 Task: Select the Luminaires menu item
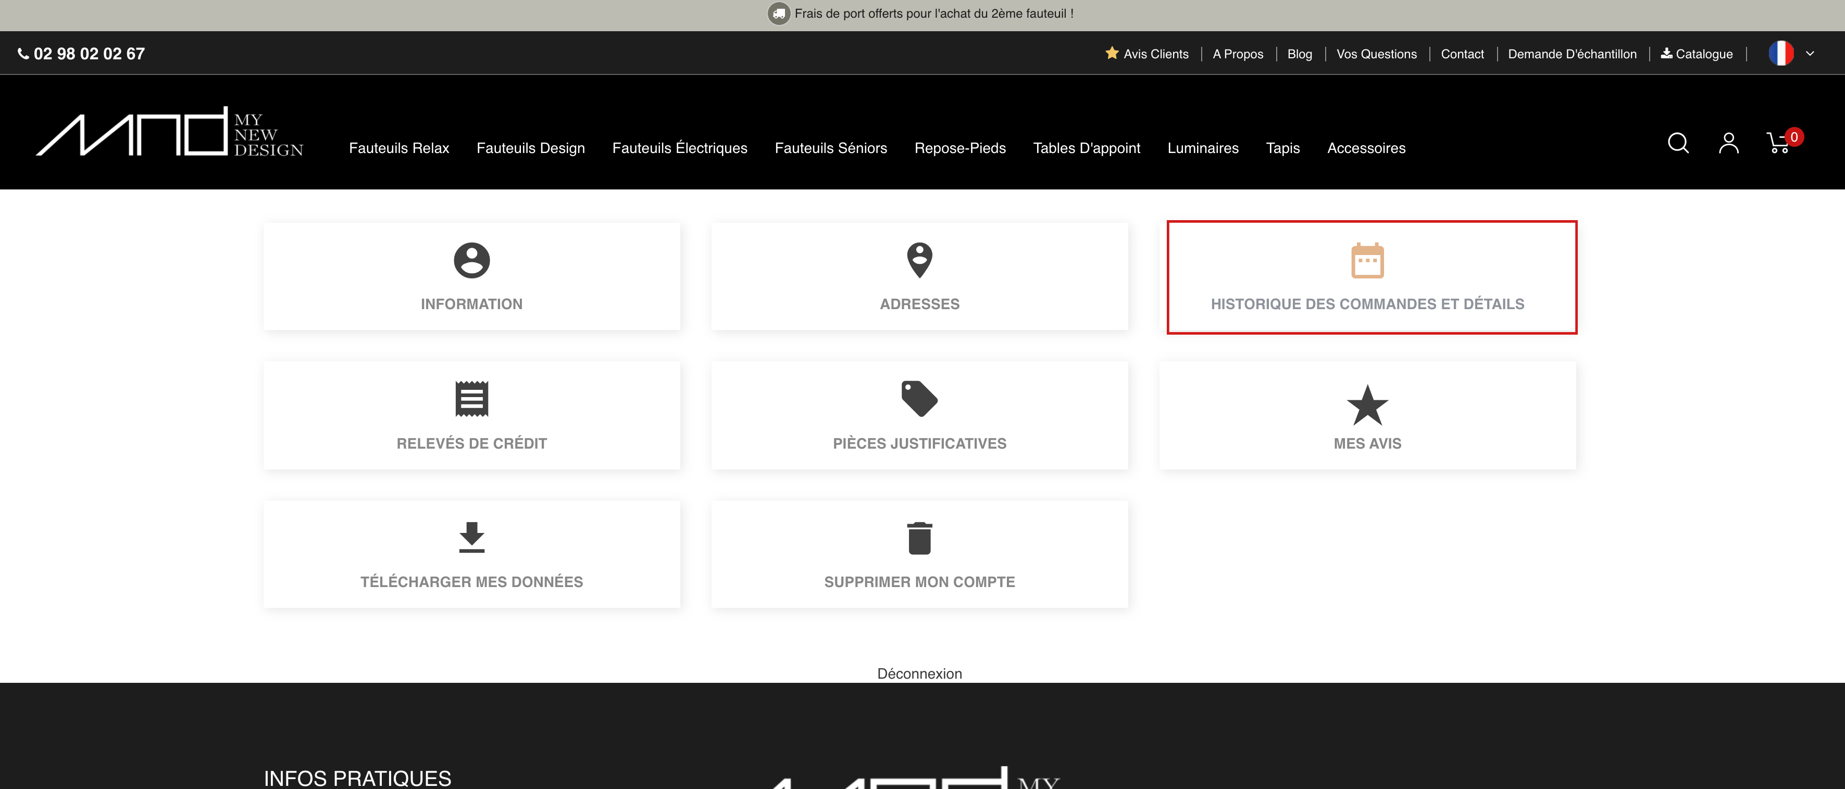(1203, 148)
